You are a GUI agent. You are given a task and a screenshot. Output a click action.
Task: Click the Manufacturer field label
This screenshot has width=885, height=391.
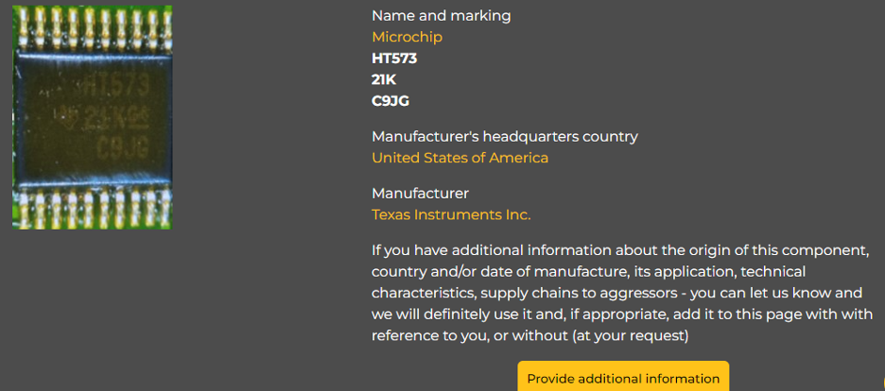tap(420, 193)
